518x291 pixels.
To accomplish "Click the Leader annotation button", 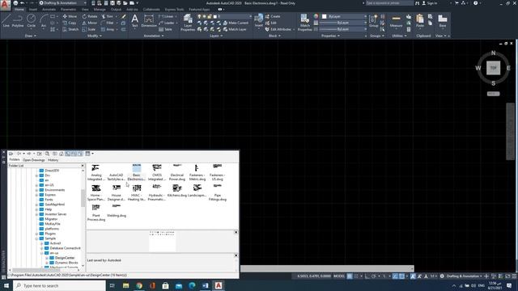I will (167, 23).
